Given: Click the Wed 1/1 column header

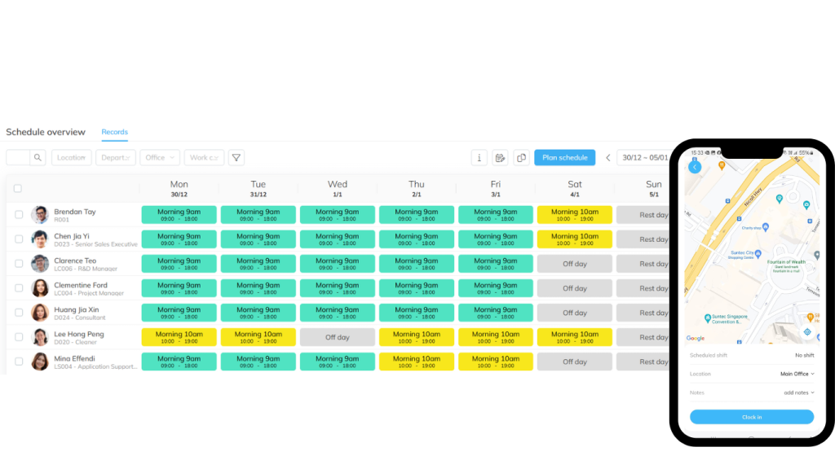Looking at the screenshot, I should 337,188.
